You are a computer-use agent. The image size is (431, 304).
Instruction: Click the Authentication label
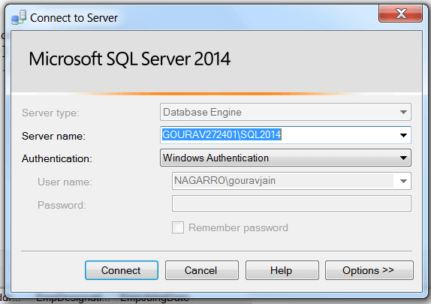57,158
